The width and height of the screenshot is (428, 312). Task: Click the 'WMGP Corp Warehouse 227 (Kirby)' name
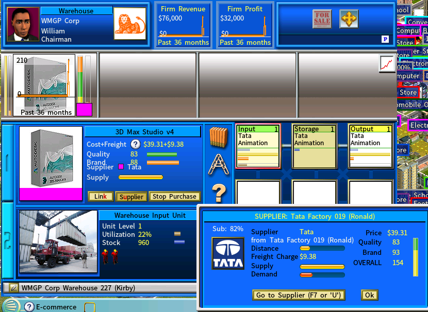click(78, 288)
